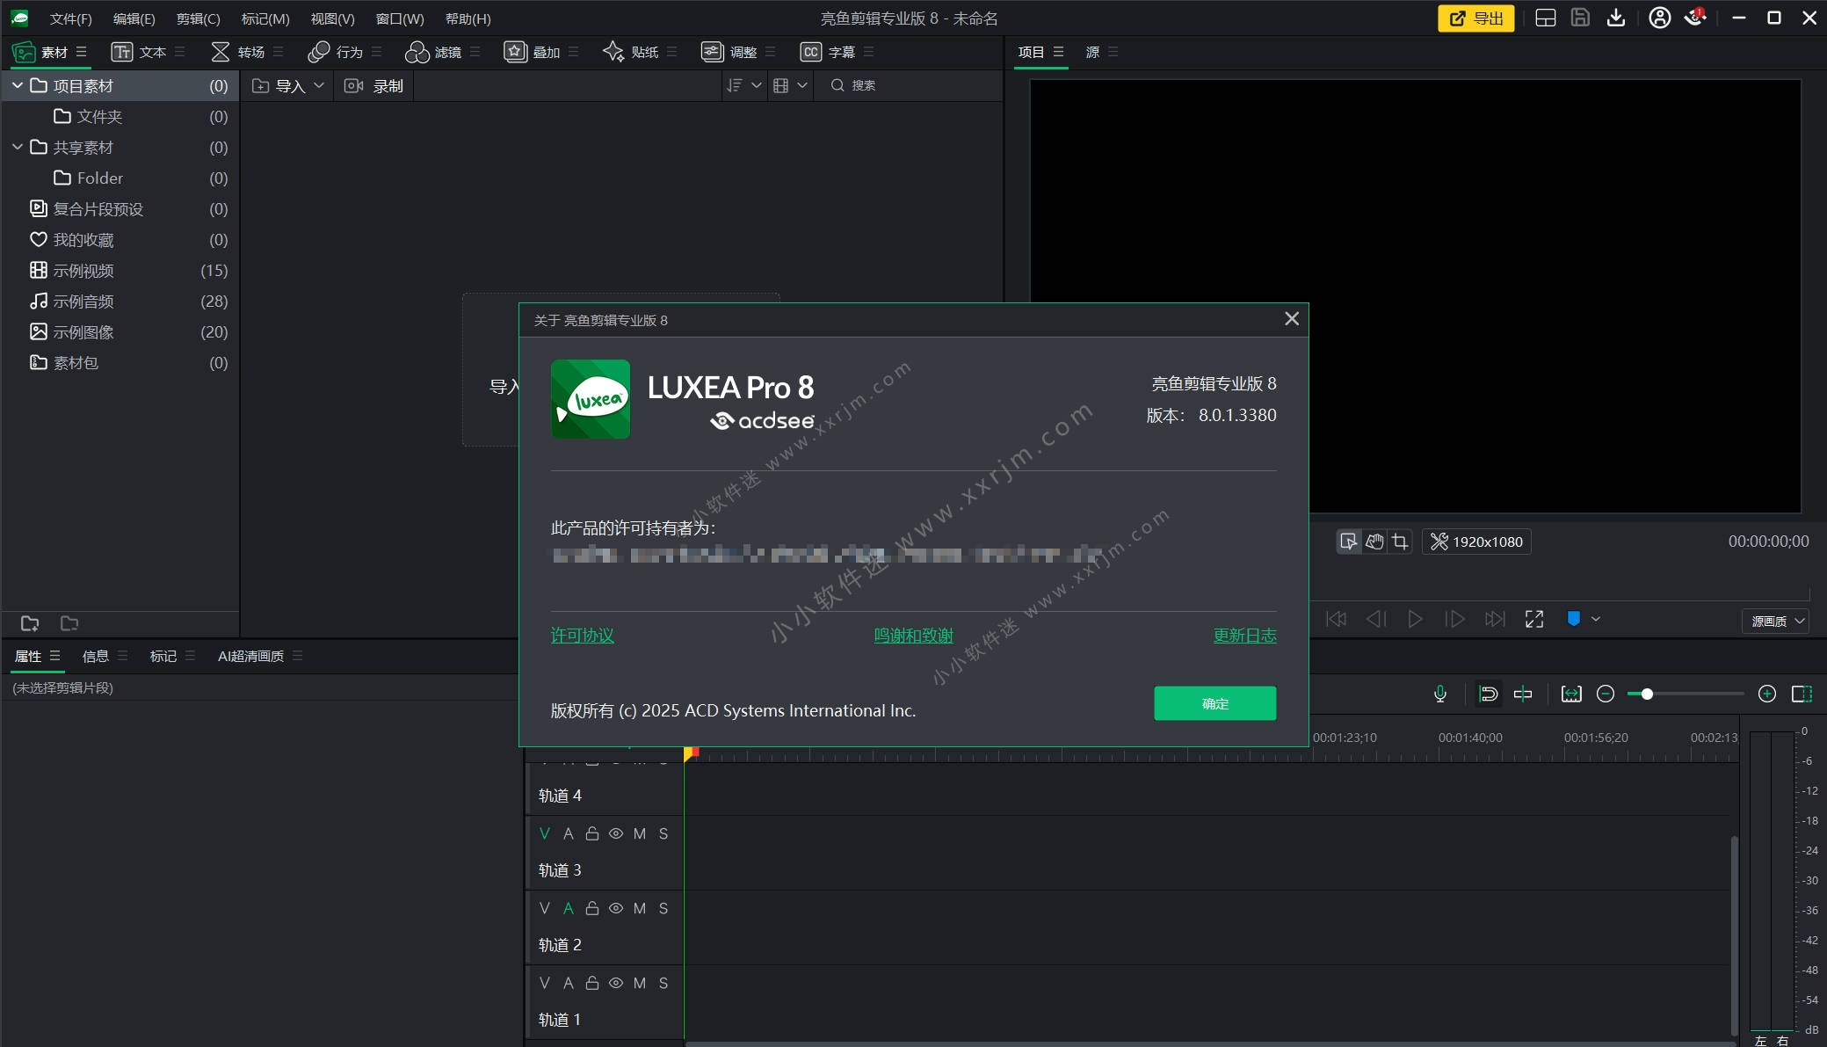Jump to start with skip-back button
Screen dimensions: 1827x1047
point(1336,619)
